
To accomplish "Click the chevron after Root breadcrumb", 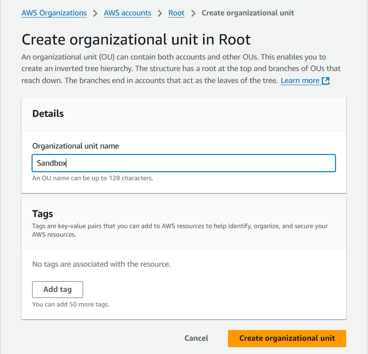I will 193,13.
